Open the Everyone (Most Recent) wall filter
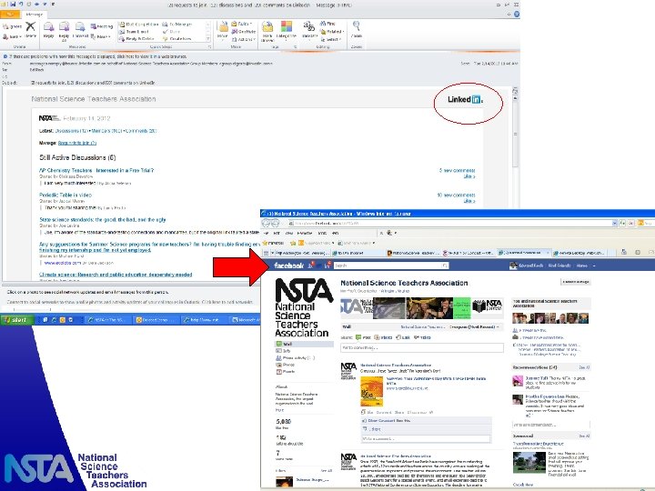655x491 pixels. [475, 327]
